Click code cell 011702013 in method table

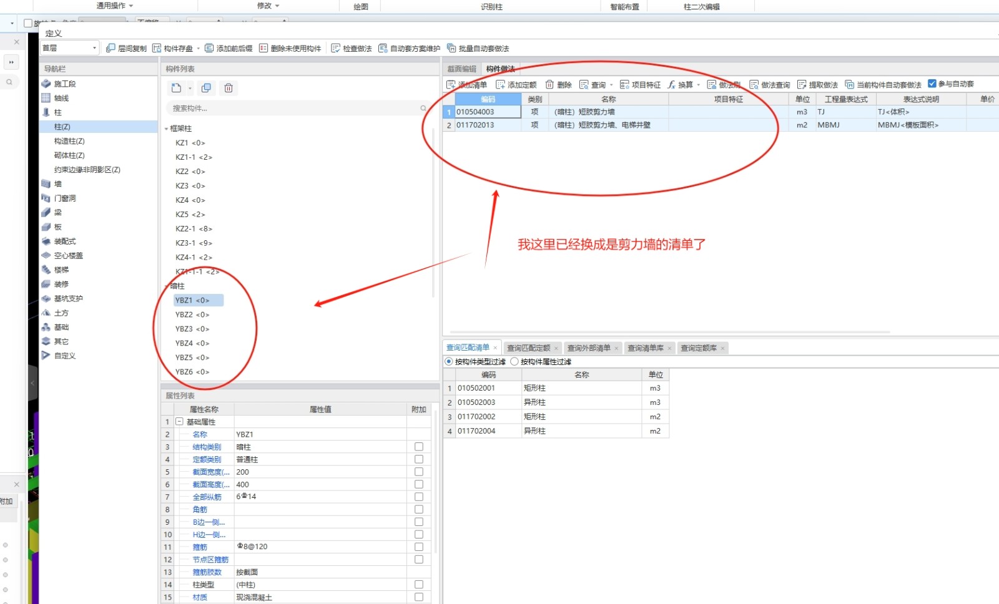[x=488, y=125]
